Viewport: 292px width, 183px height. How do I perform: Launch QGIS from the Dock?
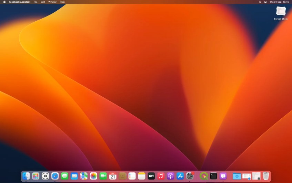click(204, 176)
